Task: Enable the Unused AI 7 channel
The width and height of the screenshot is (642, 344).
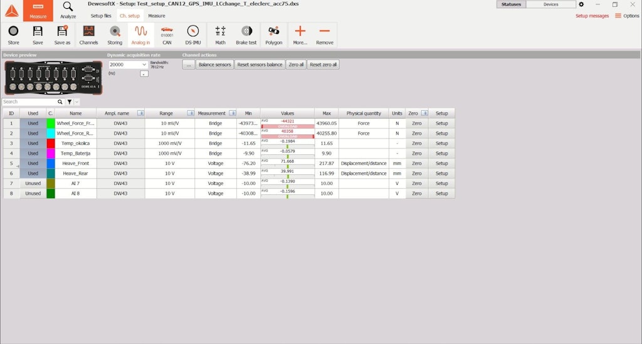Action: 33,183
